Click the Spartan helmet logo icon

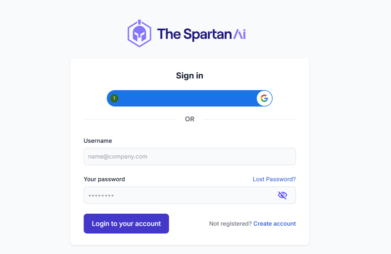pos(139,34)
